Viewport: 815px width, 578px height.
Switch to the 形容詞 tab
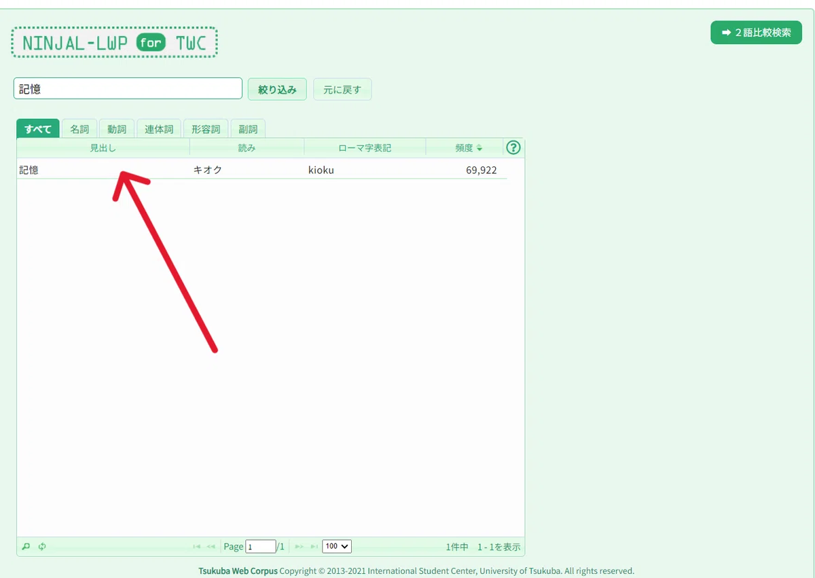tap(206, 128)
